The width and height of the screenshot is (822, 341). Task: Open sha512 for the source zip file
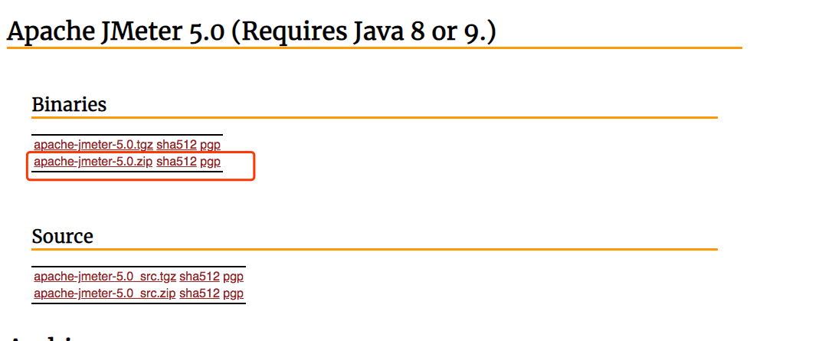point(199,293)
